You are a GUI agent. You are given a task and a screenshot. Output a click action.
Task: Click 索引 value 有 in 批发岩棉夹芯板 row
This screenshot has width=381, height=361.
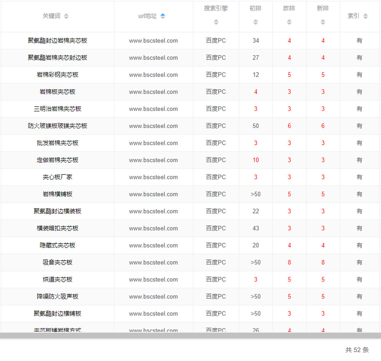pos(359,143)
